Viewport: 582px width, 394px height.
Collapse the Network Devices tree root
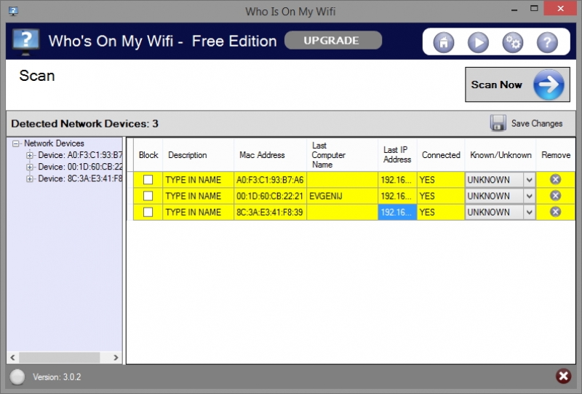coord(15,143)
